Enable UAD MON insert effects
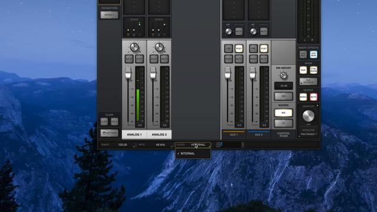The width and height of the screenshot is (377, 212). [x=313, y=54]
